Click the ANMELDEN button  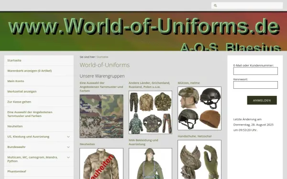click(x=262, y=100)
